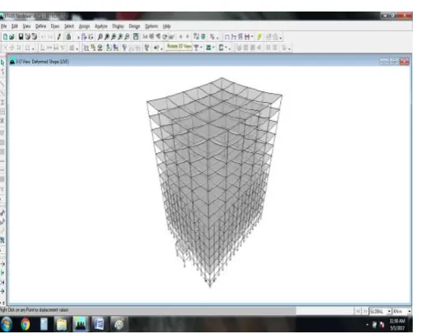
Task: Click the pencil refresh icon in toolbar
Action: [59, 36]
